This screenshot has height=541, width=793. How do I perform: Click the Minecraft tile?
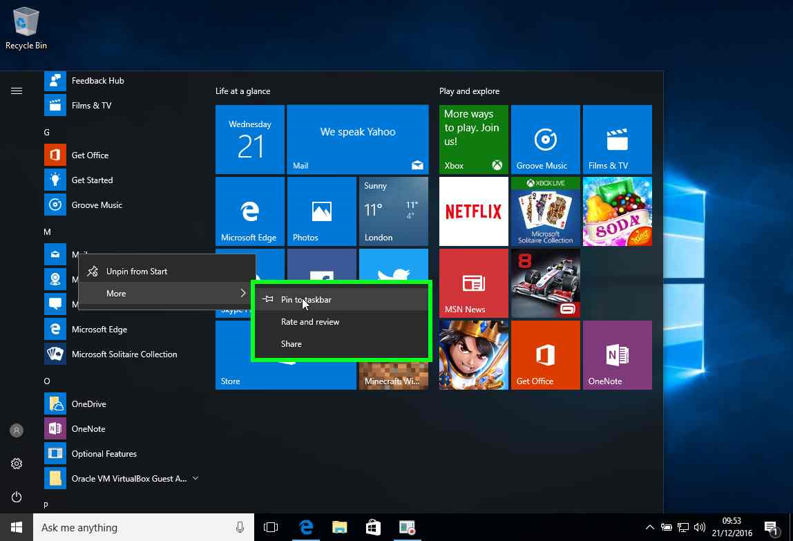(x=394, y=376)
